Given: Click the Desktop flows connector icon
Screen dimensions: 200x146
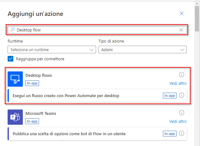Looking at the screenshot, I should coord(15,79).
